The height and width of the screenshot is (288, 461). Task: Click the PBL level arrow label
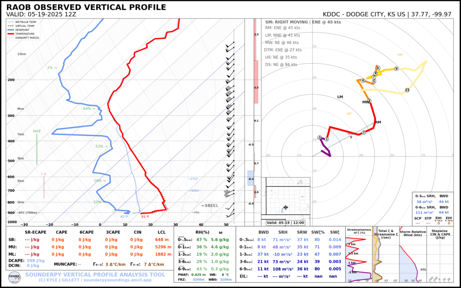[x=196, y=212]
